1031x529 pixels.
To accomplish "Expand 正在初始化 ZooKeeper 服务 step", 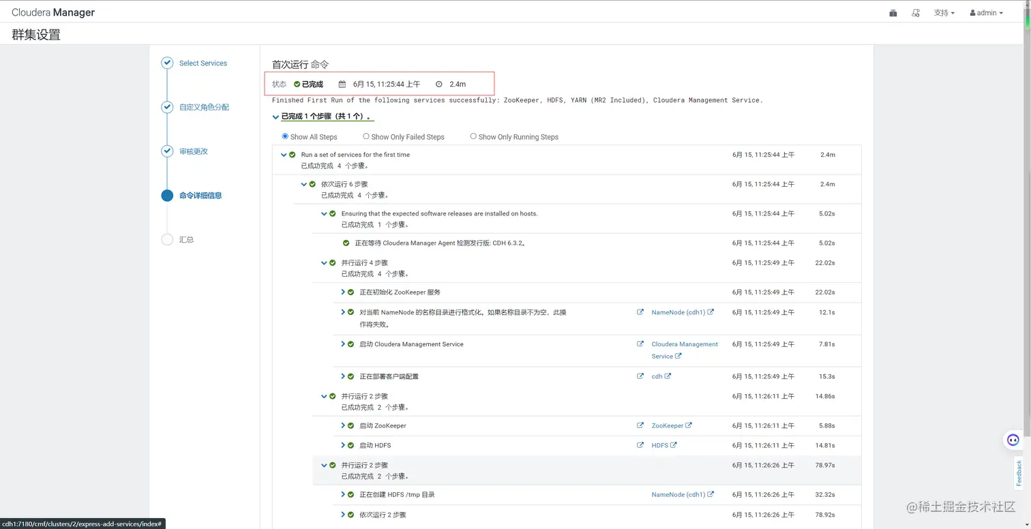I will (x=343, y=292).
